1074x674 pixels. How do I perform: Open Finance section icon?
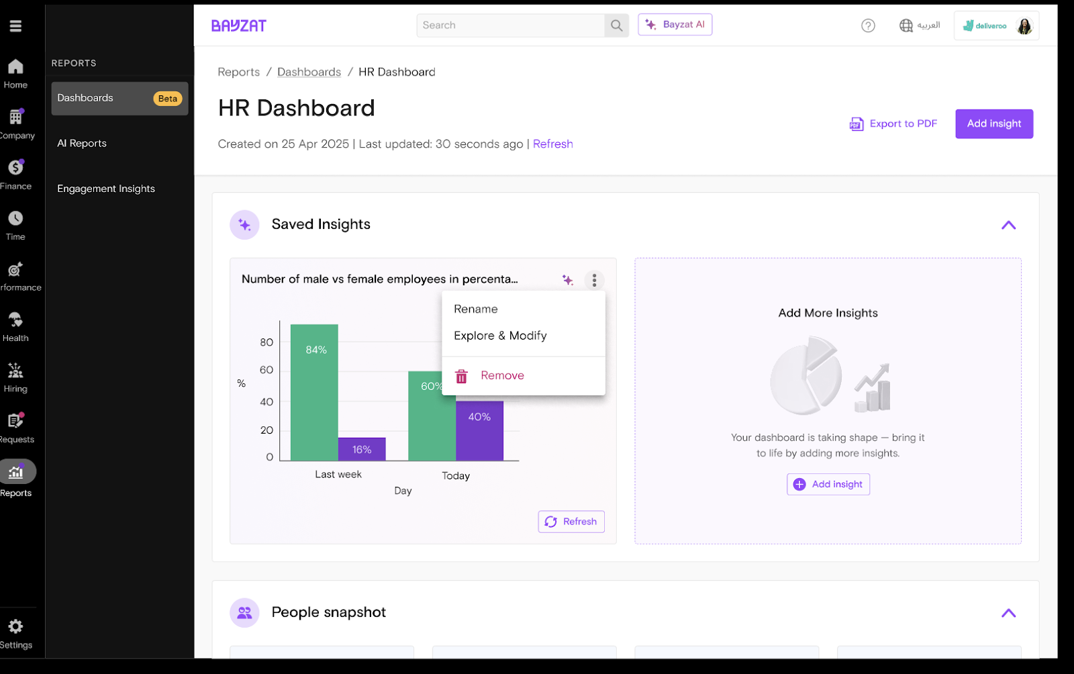click(15, 167)
